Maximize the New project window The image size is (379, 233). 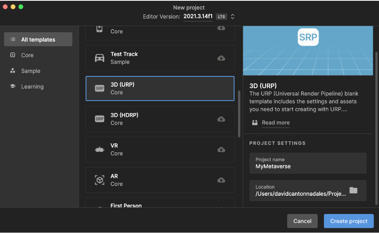coord(21,7)
